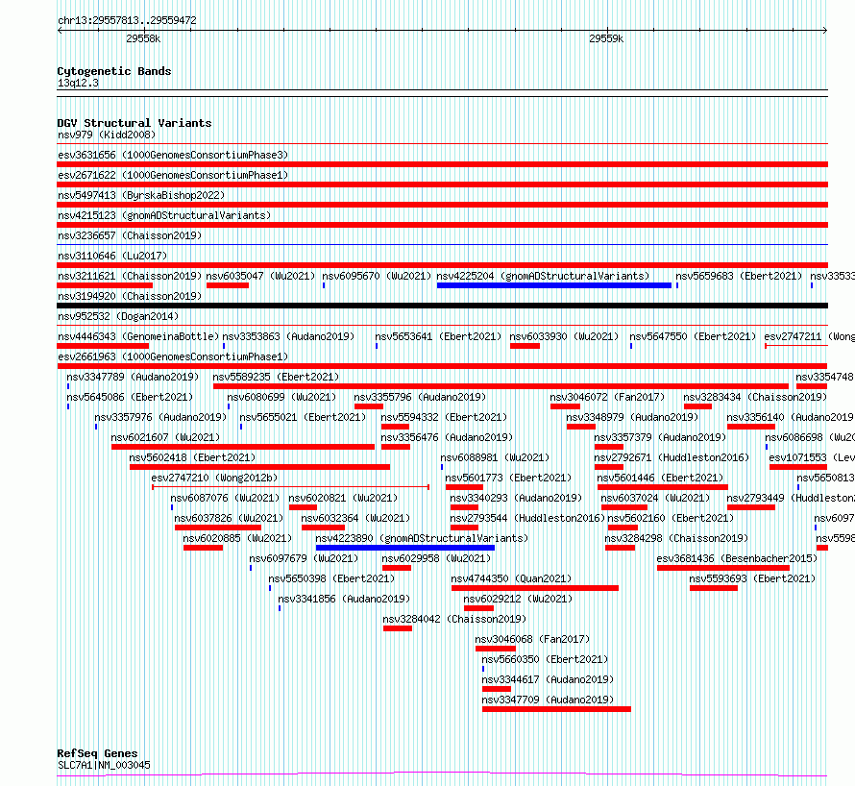Click the nsv3353863 (Audano2019) label

point(288,336)
